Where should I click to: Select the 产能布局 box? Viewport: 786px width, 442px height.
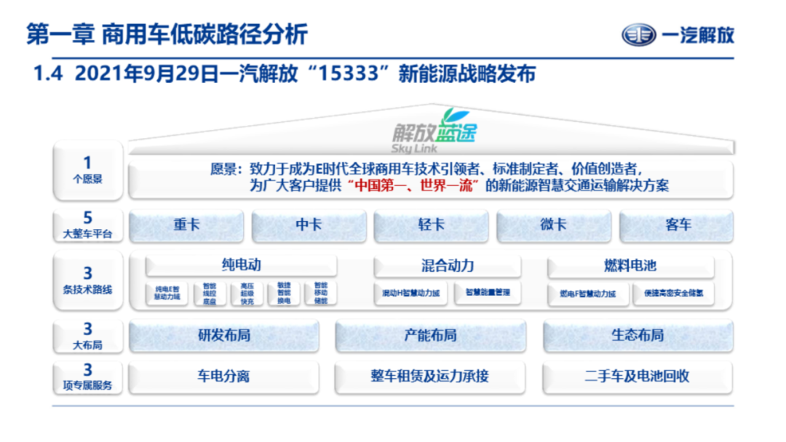click(431, 336)
